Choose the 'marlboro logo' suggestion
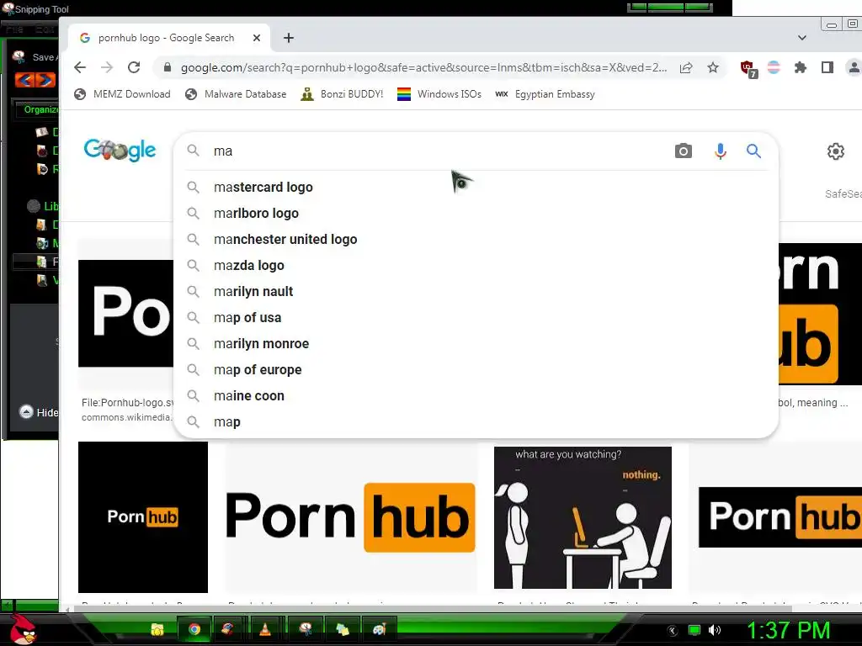862x646 pixels. pos(476,213)
